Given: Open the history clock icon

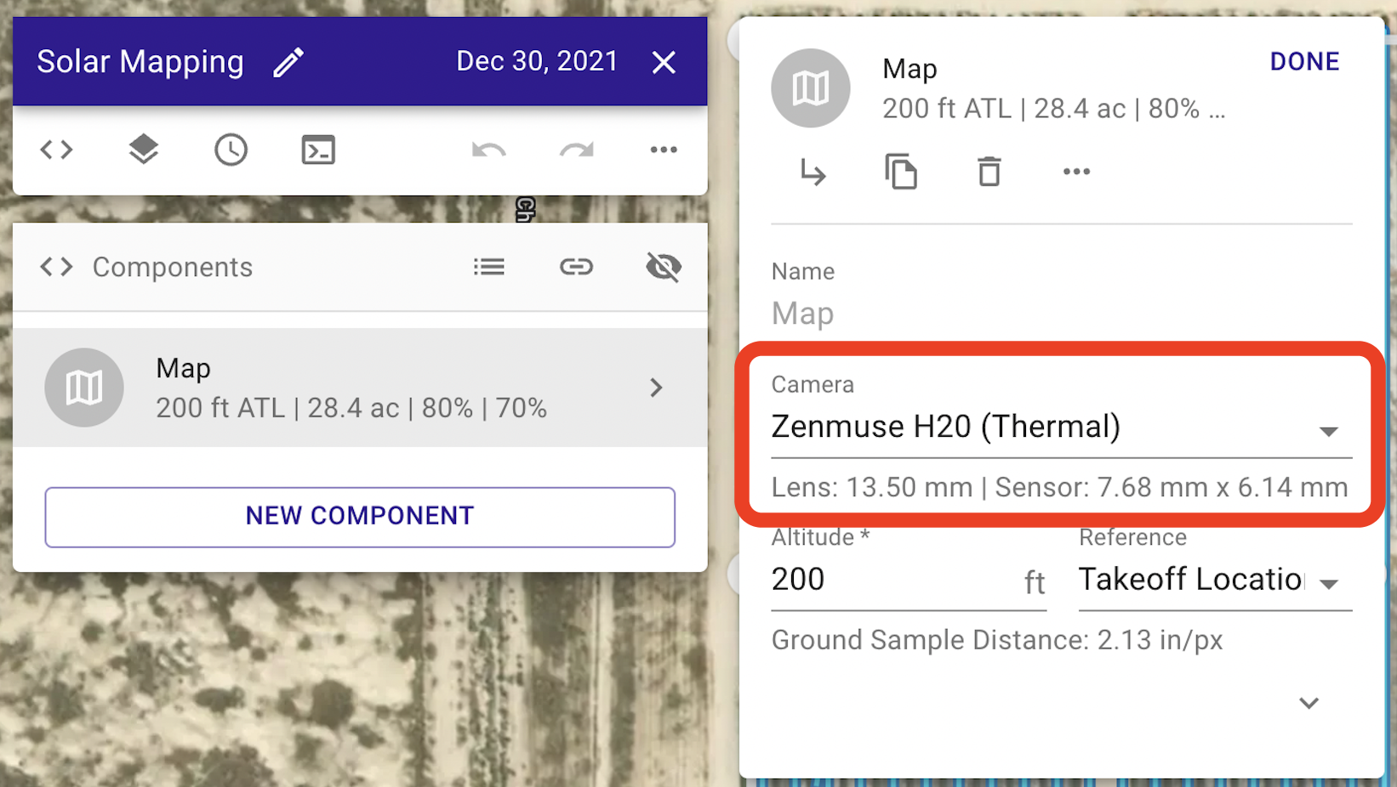Looking at the screenshot, I should 231,150.
